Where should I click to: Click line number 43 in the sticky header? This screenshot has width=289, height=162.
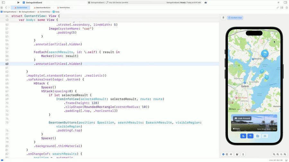[7, 20]
